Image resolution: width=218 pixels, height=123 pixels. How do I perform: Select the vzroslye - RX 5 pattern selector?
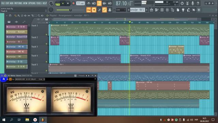pyautogui.click(x=137, y=10)
